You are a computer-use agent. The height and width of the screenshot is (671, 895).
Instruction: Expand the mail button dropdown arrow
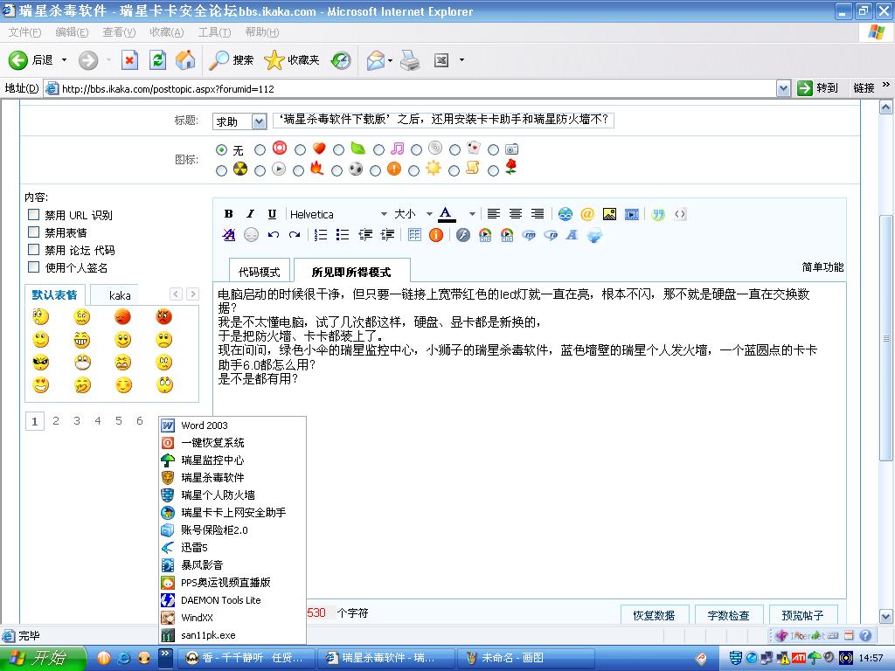[390, 60]
